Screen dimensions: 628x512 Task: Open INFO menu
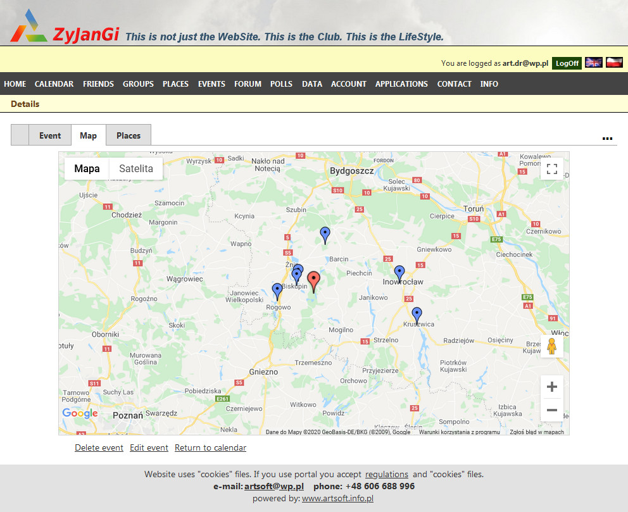point(489,84)
